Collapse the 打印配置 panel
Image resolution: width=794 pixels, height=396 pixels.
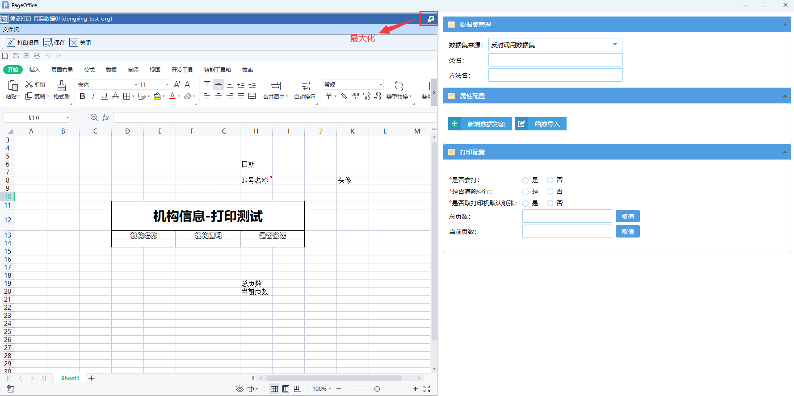click(785, 152)
